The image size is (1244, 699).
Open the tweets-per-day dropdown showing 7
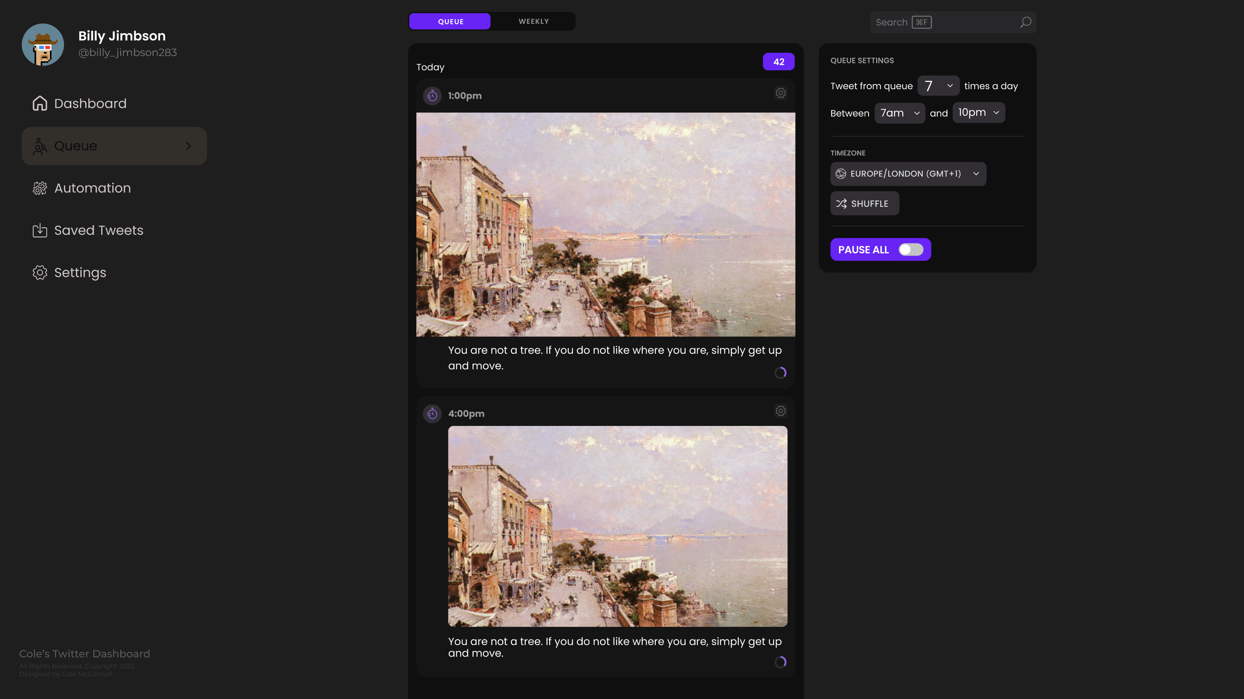click(x=938, y=85)
